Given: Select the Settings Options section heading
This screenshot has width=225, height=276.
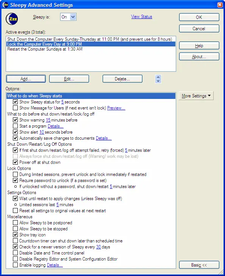Looking at the screenshot, I should pos(22,193).
